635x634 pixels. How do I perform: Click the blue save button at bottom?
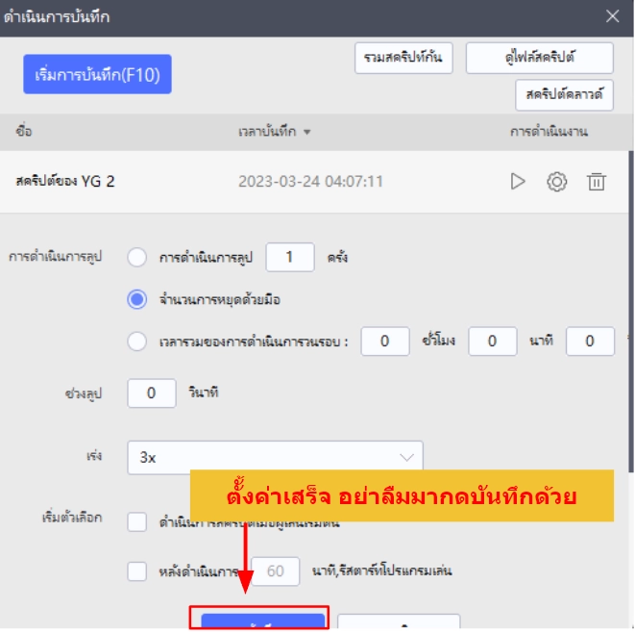click(259, 621)
